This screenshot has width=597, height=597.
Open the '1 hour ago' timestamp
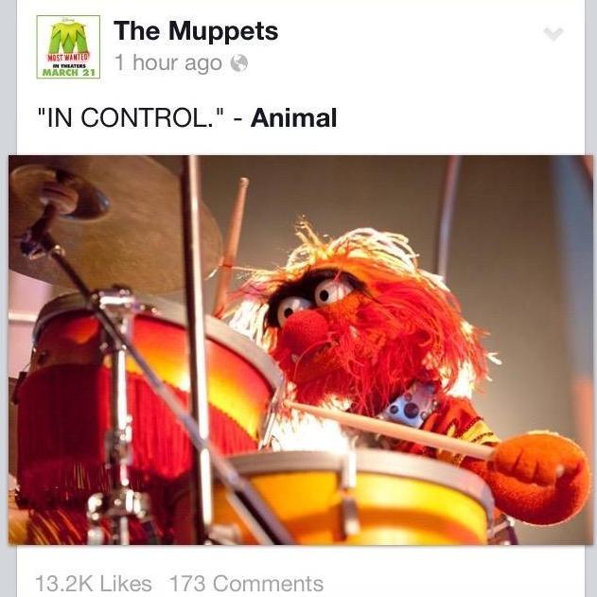tap(167, 62)
